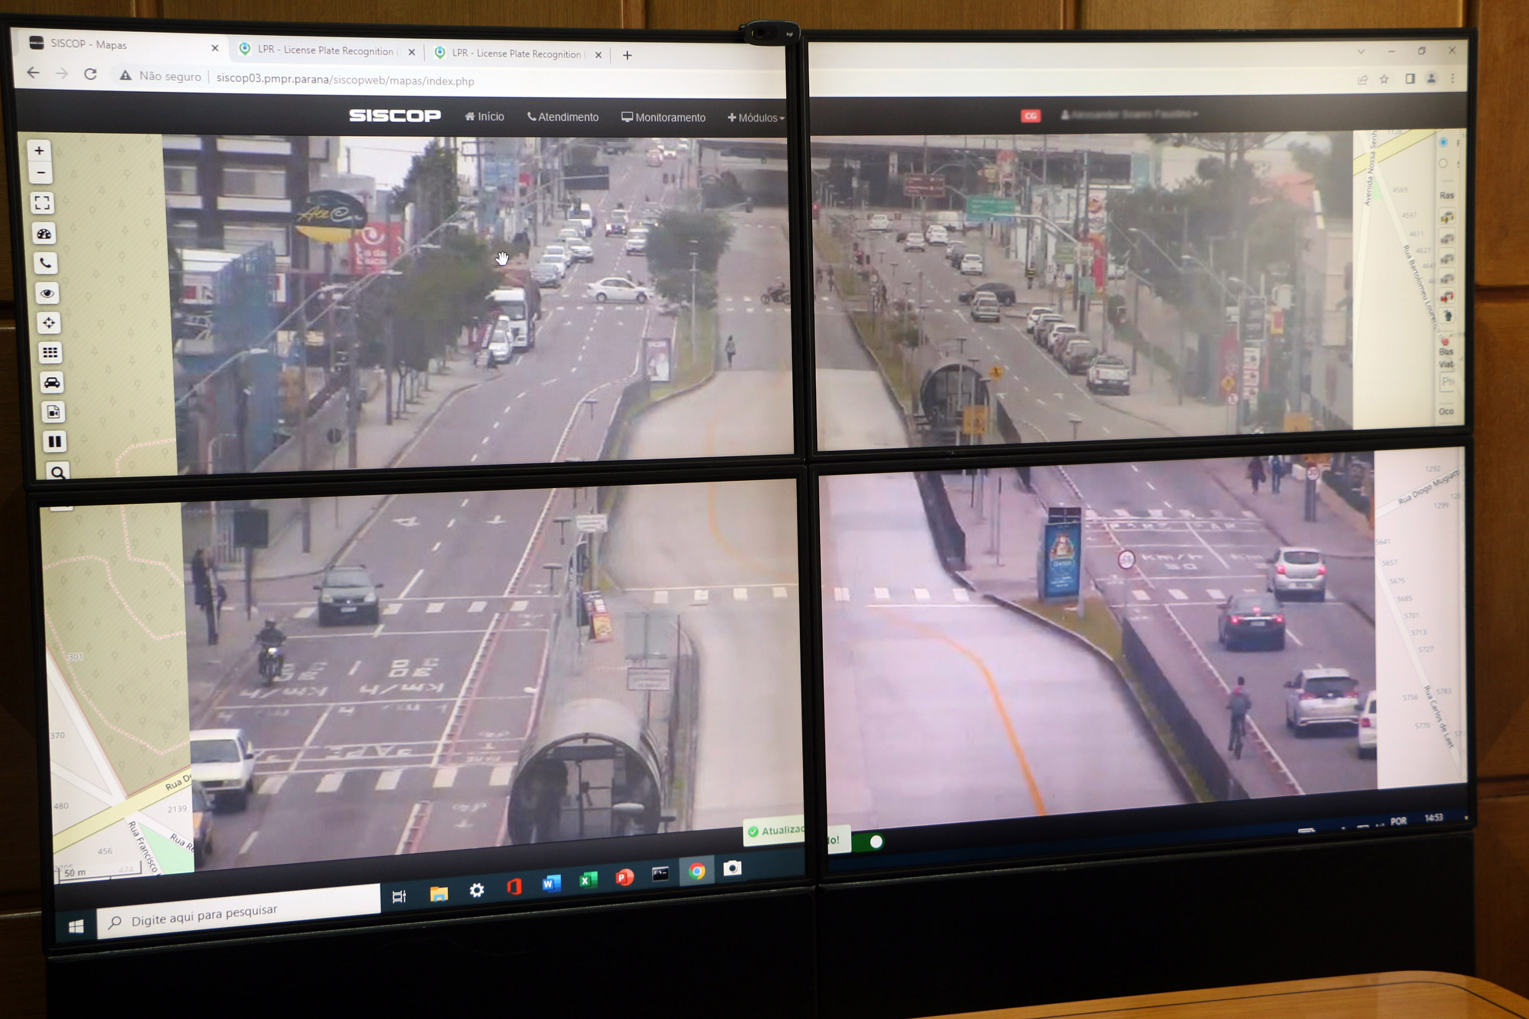Open the magnifier search tool
This screenshot has height=1019, width=1529.
[58, 472]
